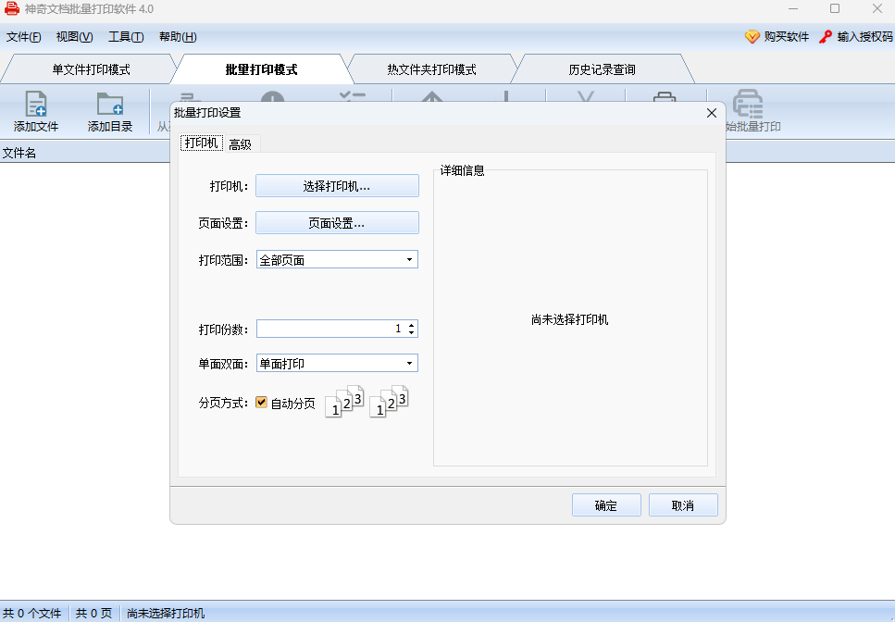This screenshot has height=622, width=895.
Task: Click the 选择打印机... button
Action: coord(337,186)
